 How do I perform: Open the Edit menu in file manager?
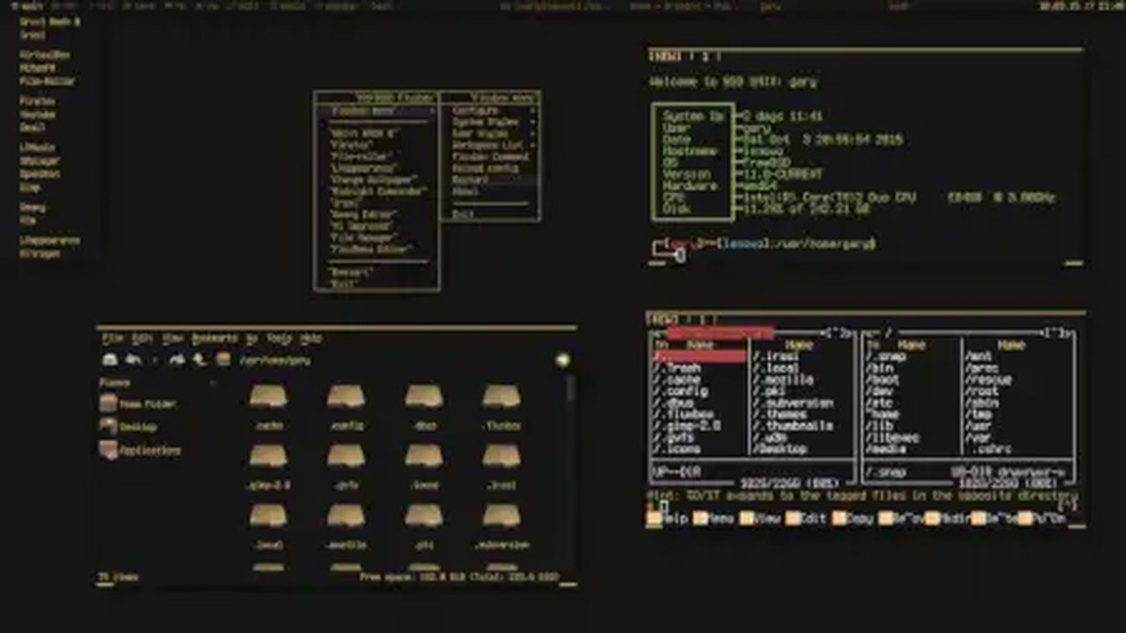coord(142,338)
